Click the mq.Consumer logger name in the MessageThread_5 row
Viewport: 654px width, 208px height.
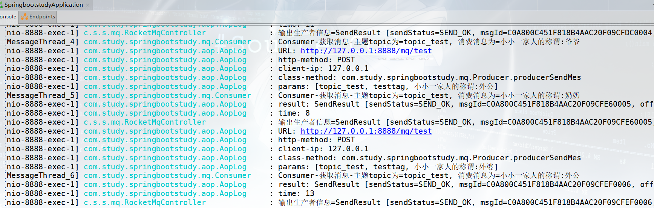point(167,95)
